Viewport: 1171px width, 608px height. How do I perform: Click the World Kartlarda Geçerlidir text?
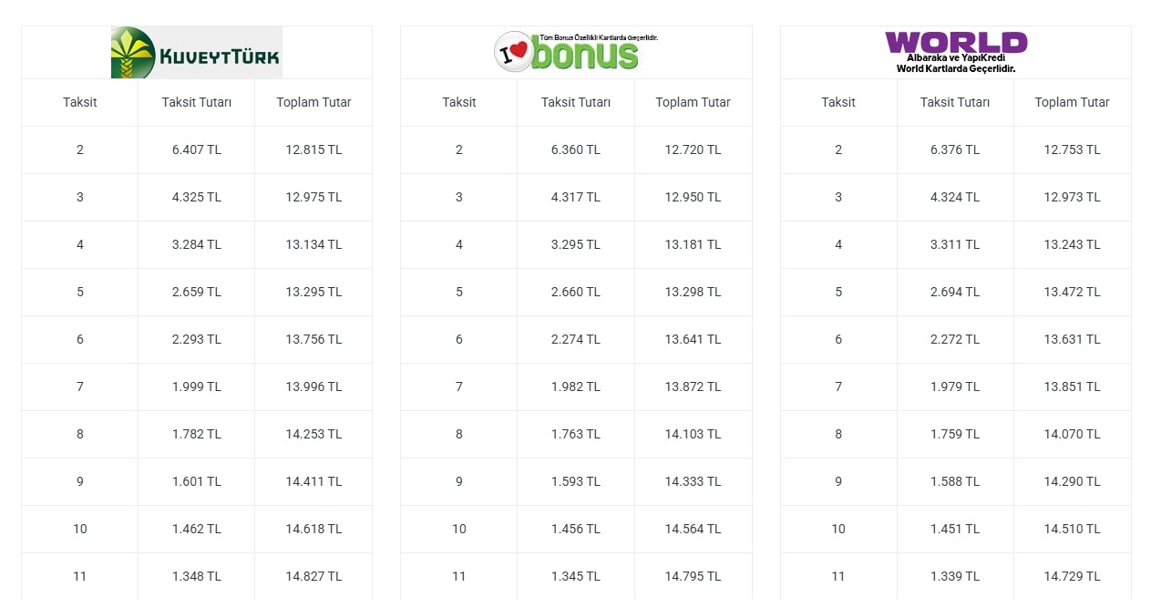pos(956,68)
